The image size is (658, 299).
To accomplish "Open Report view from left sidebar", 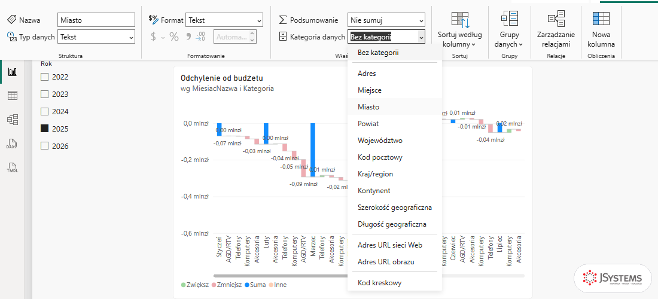I will pos(13,72).
